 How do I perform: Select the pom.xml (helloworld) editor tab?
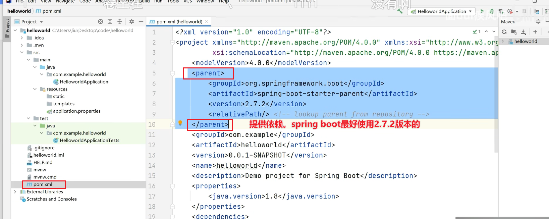pyautogui.click(x=179, y=21)
